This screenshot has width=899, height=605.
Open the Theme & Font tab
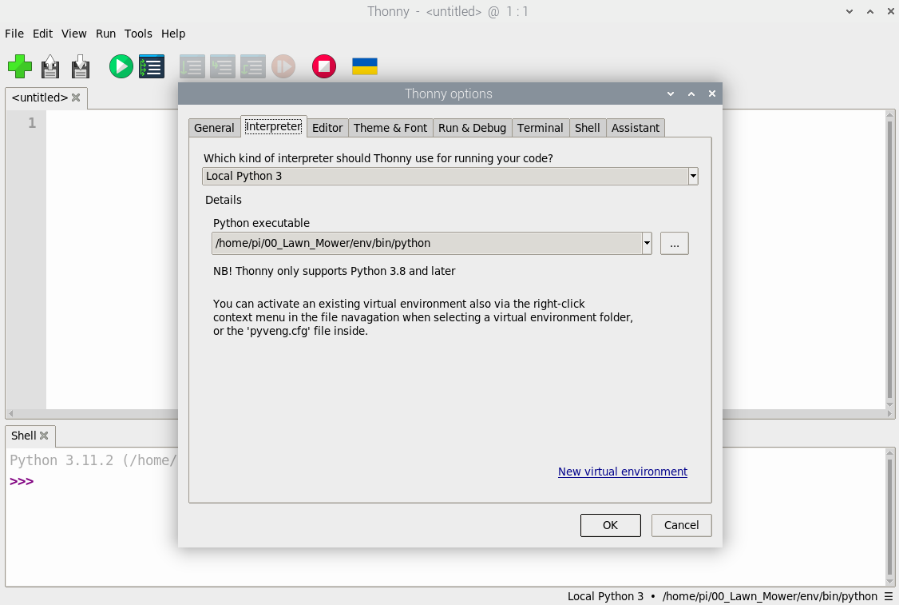[x=390, y=127]
